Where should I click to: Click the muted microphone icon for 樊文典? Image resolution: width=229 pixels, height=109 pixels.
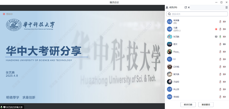pyautogui.click(x=220, y=74)
